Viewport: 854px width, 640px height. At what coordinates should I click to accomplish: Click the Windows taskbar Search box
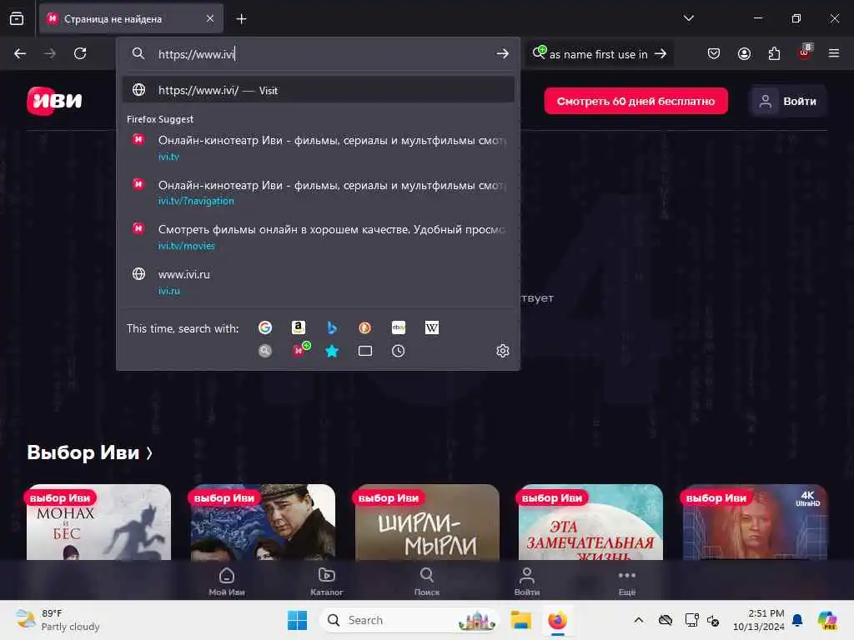click(x=410, y=620)
